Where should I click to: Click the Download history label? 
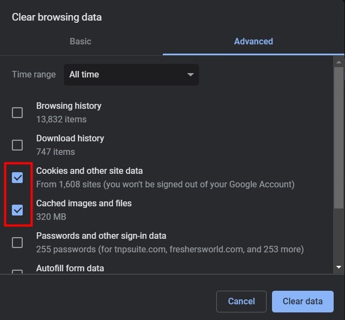tap(70, 139)
